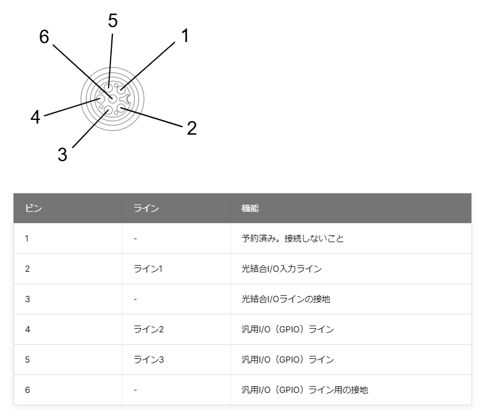Click the ライン column header

[x=176, y=208]
